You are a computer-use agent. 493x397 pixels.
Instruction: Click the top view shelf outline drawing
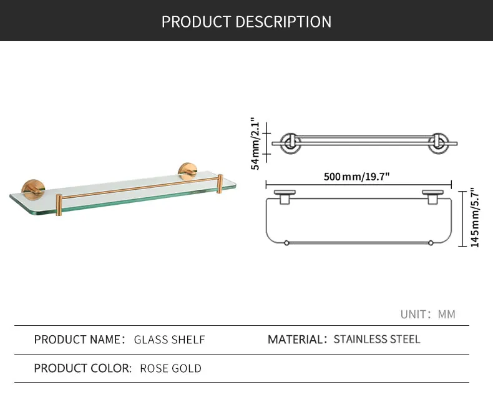359,217
